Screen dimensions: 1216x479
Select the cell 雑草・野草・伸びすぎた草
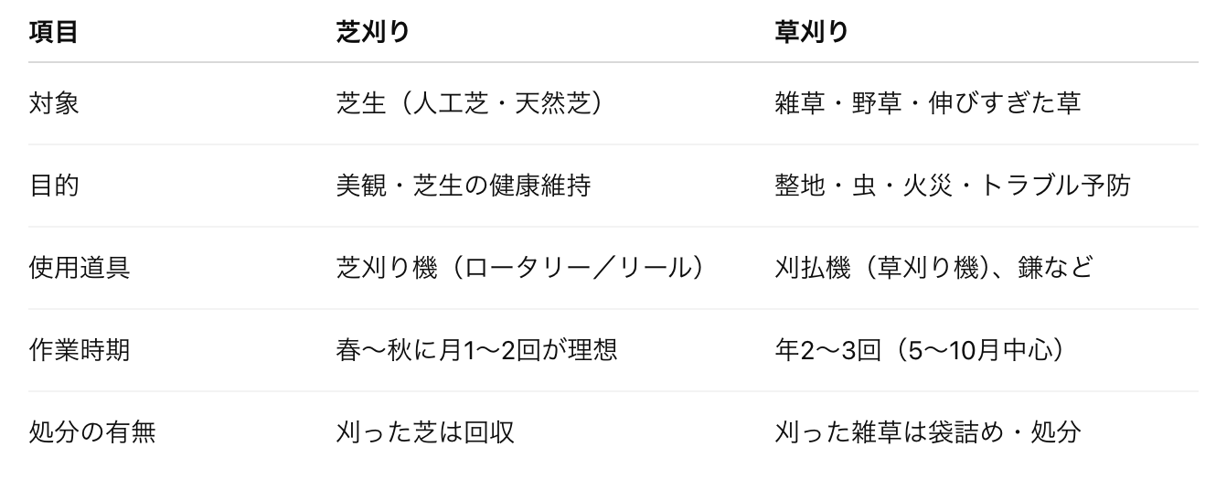[x=928, y=102]
